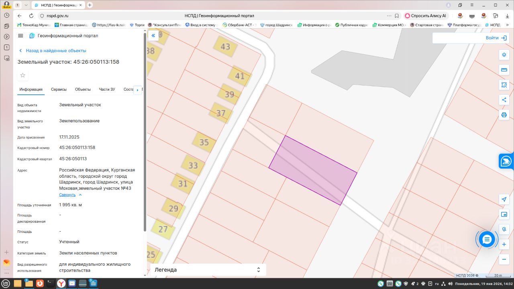Open the mail client in taskbar
514x289 pixels.
[72, 283]
